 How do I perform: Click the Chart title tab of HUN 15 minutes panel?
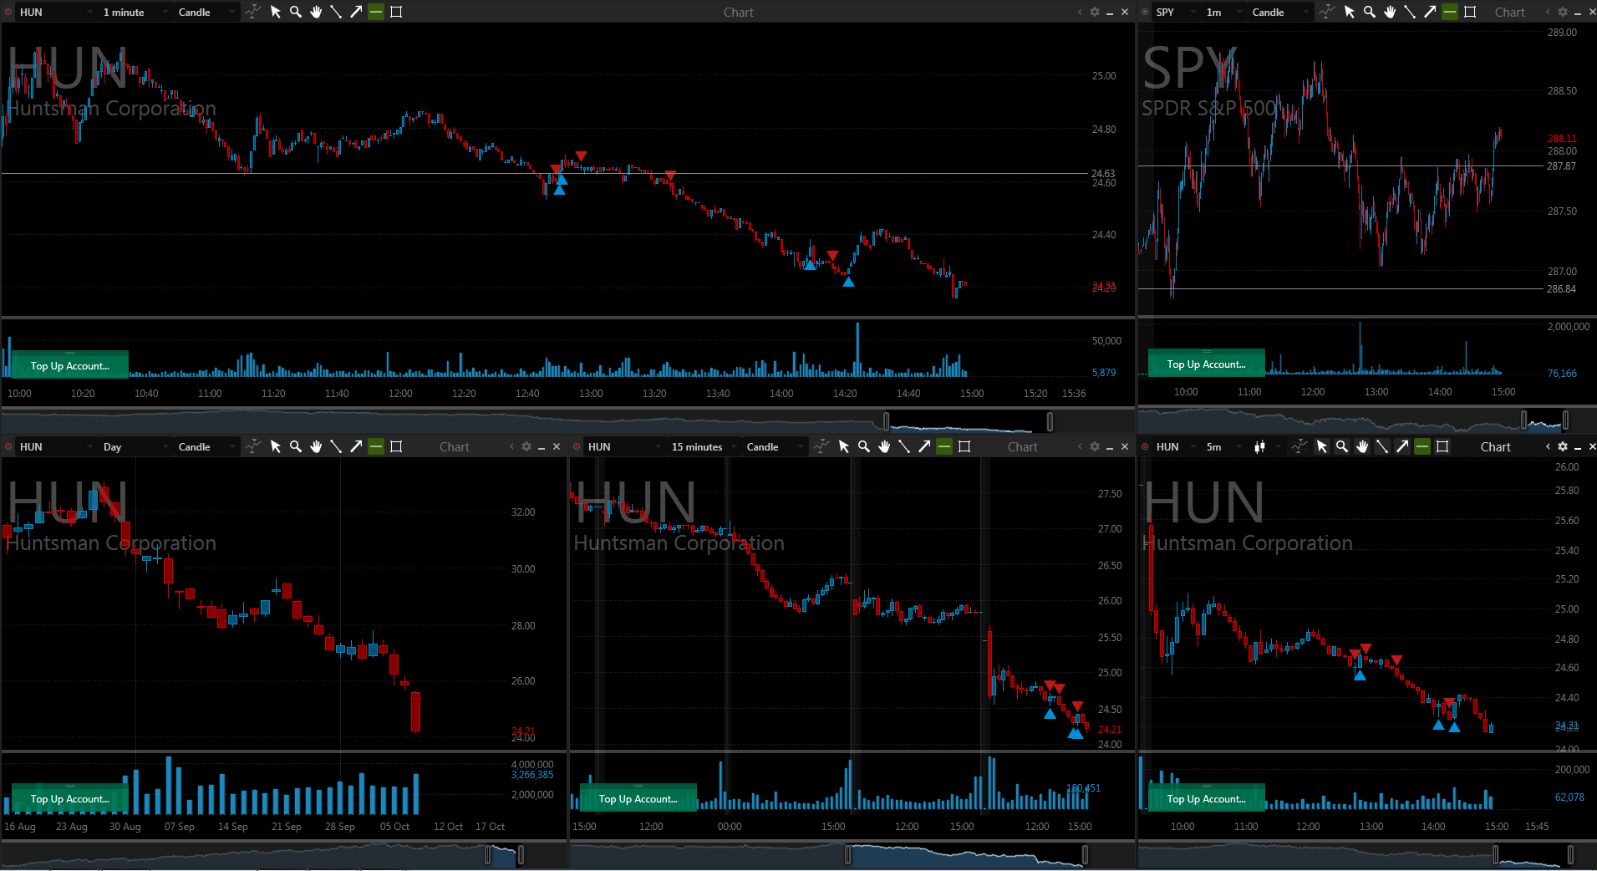pos(1022,446)
